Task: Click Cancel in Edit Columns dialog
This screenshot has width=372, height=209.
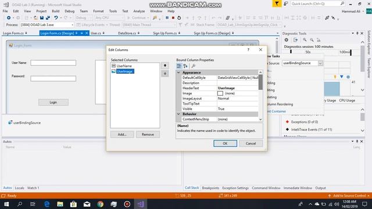Action: coord(251,143)
